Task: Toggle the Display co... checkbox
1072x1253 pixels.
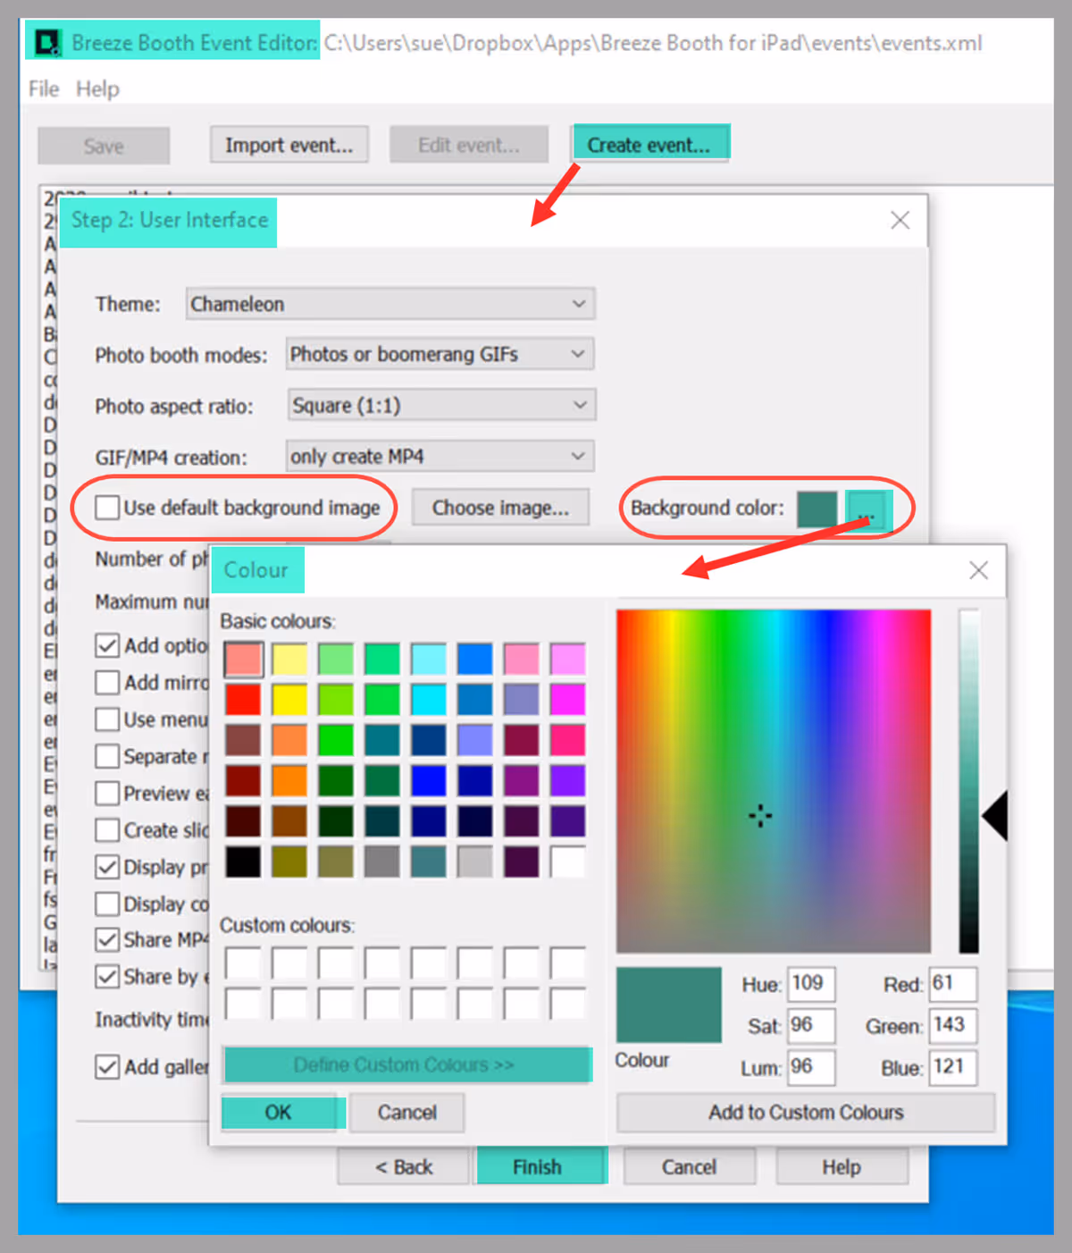Action: [x=107, y=904]
